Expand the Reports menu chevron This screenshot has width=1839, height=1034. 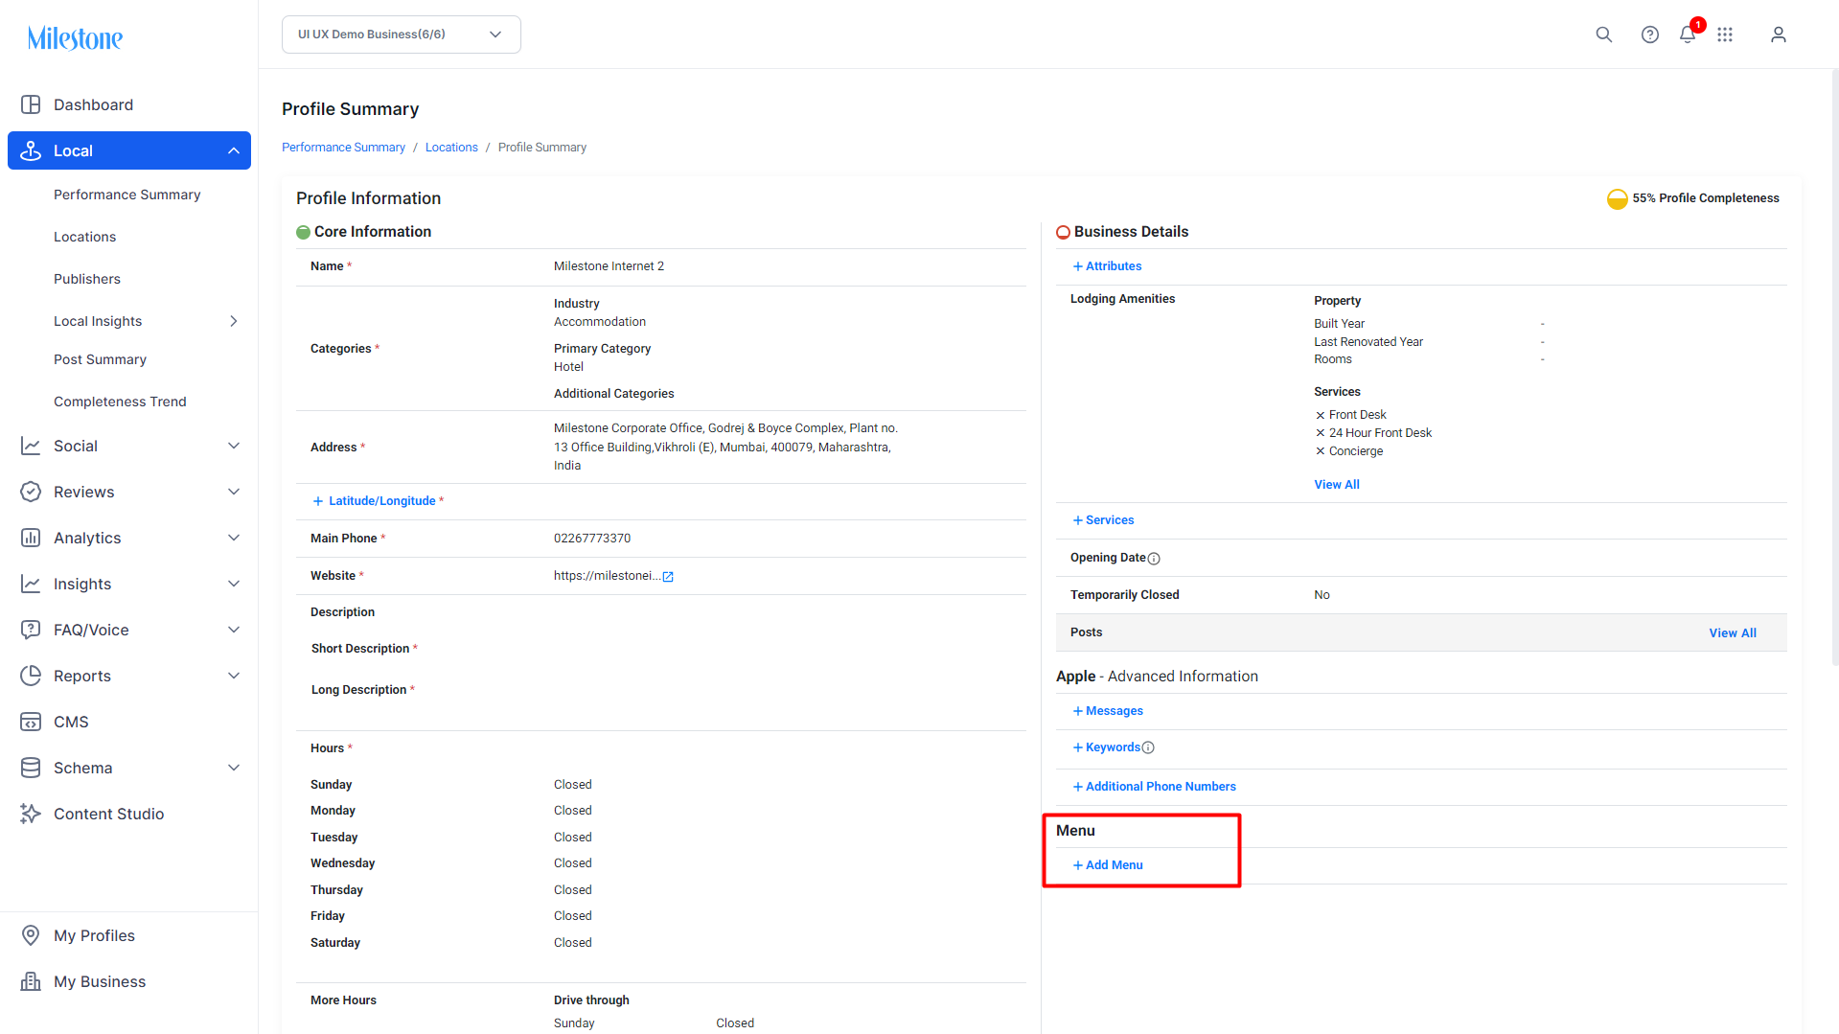(234, 676)
